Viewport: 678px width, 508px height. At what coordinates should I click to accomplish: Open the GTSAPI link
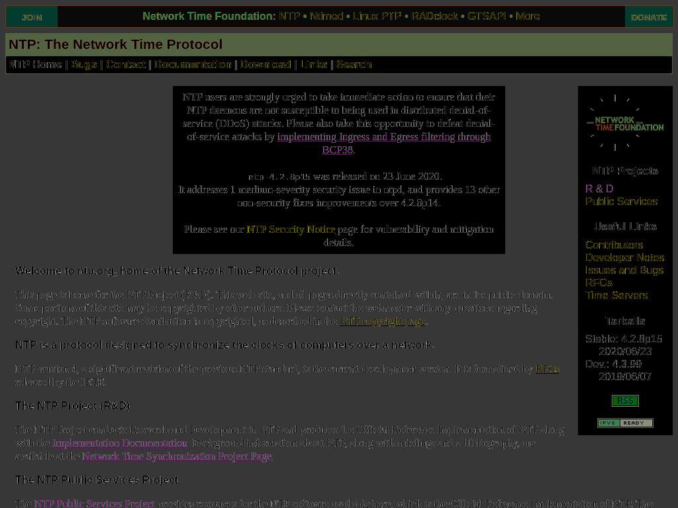(x=487, y=17)
